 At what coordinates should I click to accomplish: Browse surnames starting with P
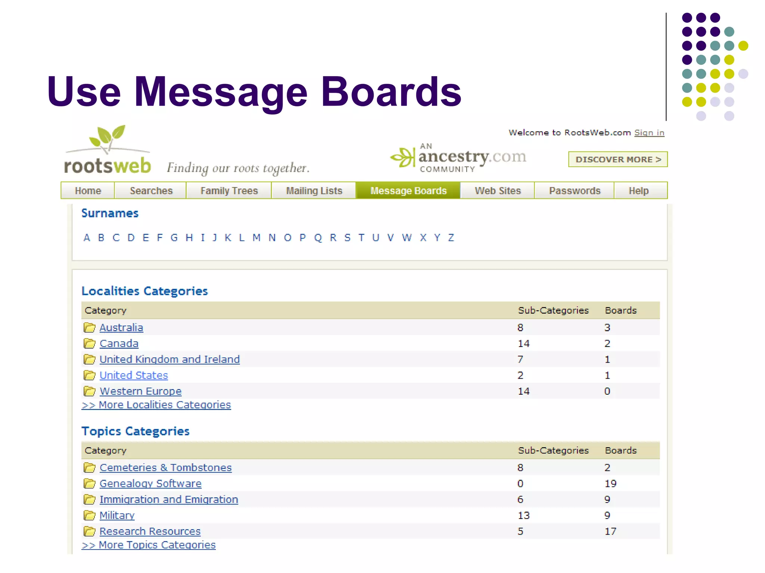tap(303, 238)
